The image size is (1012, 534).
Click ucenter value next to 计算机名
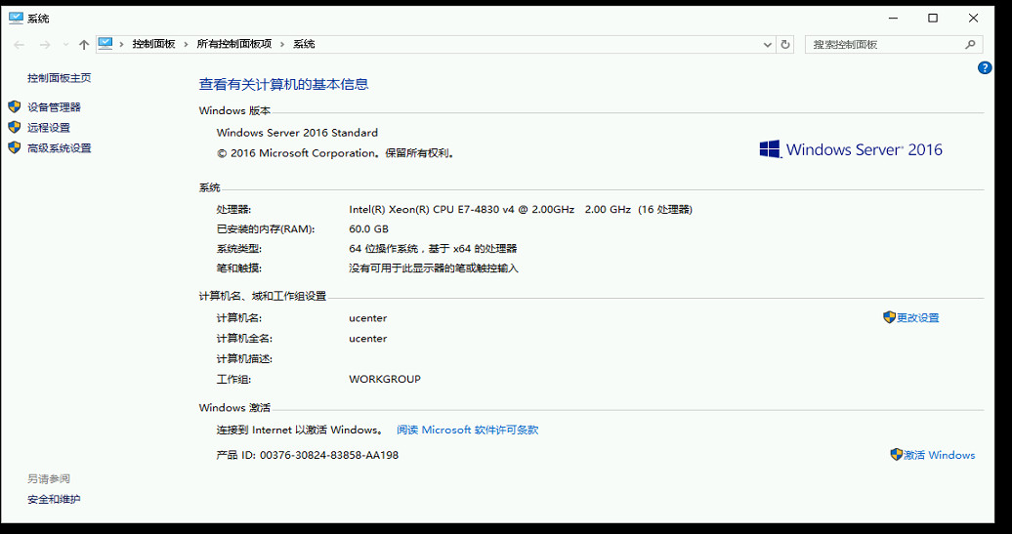click(368, 318)
